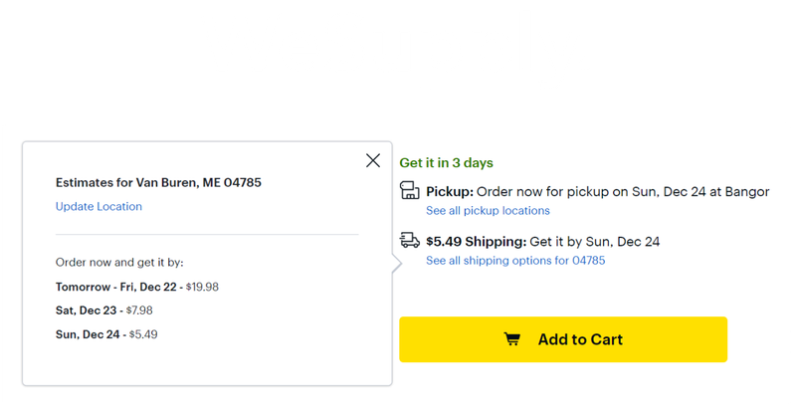Select the Tomorrow - Fri, Dec 22 date label

pos(117,287)
